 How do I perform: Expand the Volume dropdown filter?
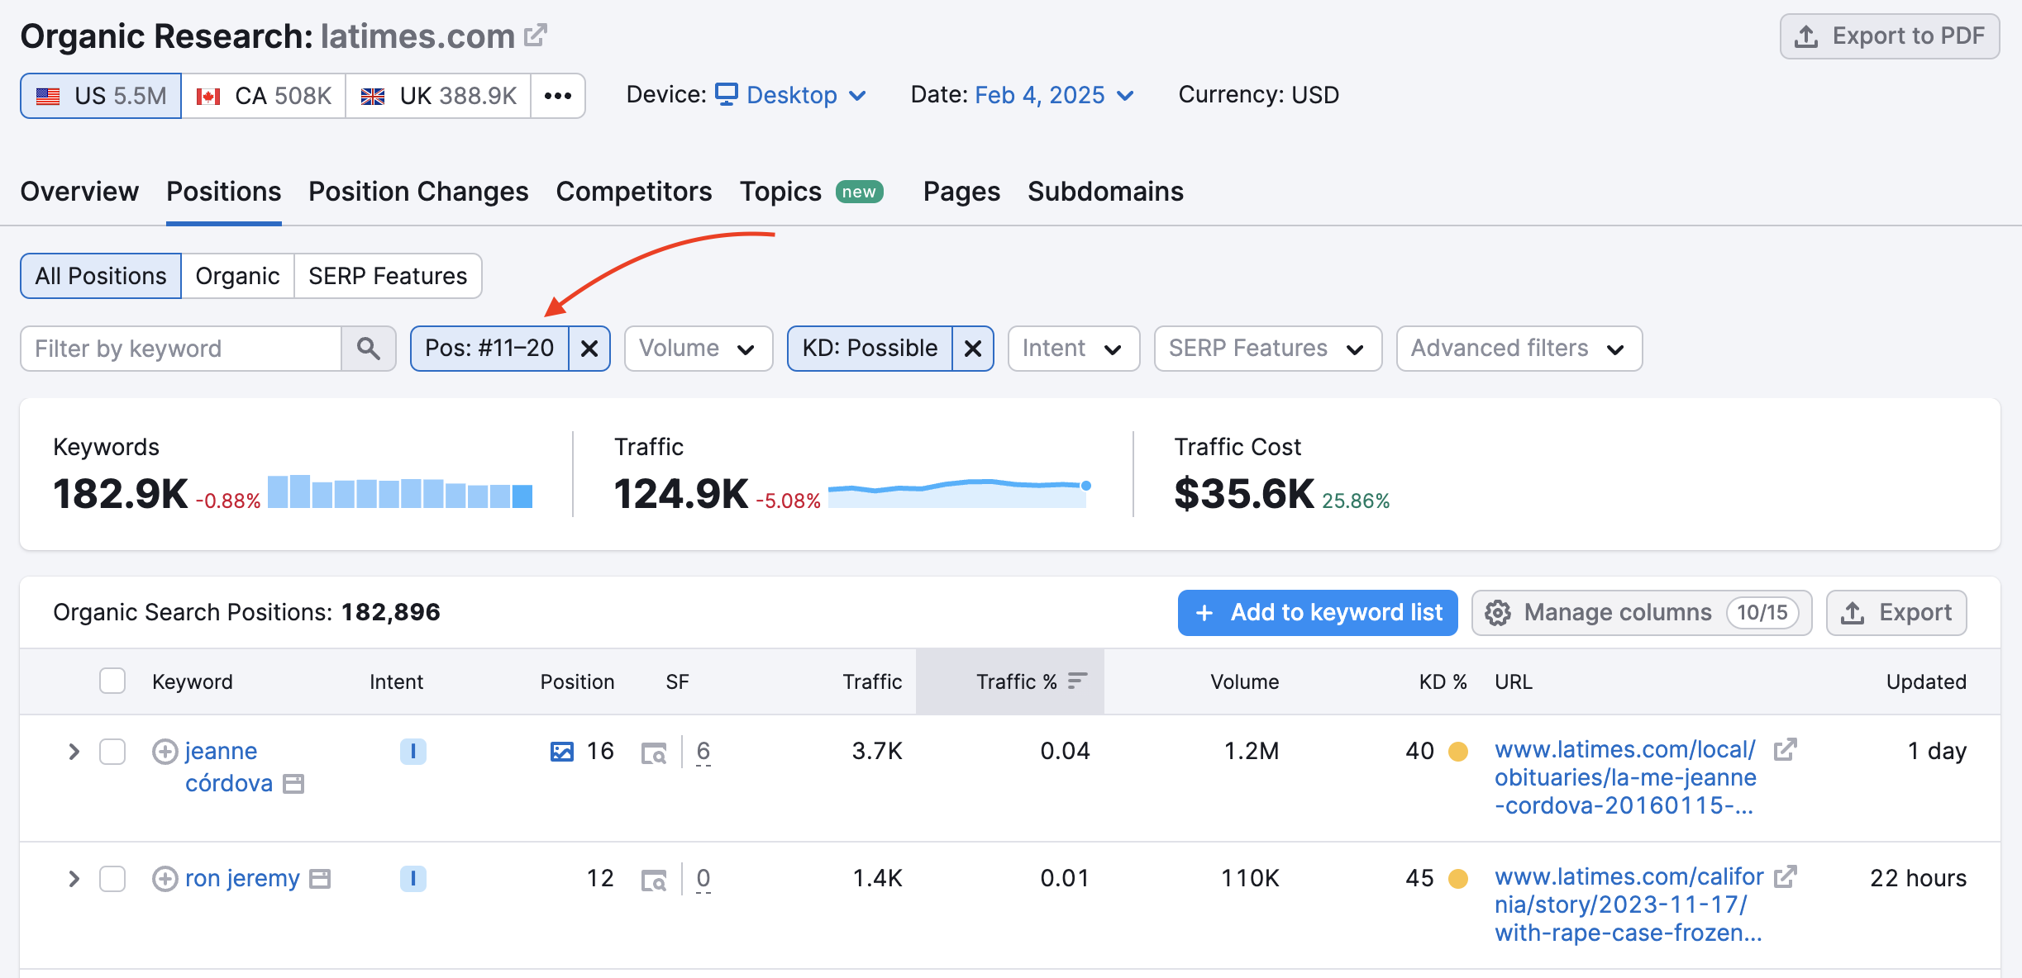tap(696, 348)
